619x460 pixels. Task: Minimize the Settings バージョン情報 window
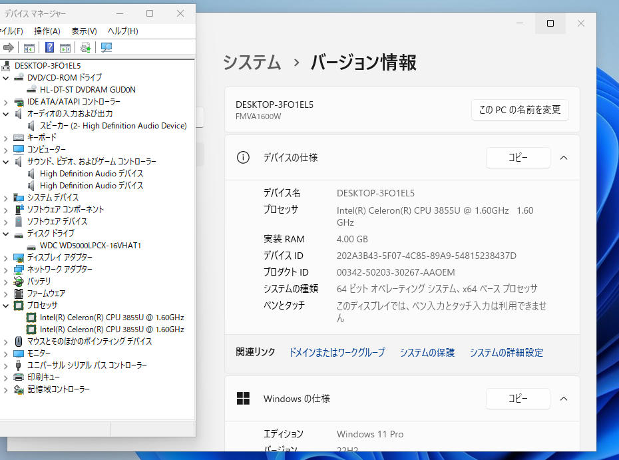click(520, 23)
